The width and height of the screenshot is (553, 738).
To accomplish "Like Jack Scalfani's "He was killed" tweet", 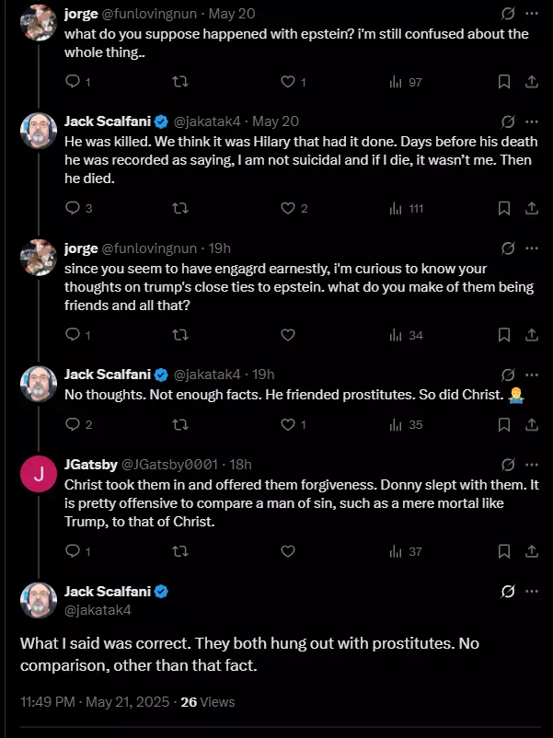I will click(294, 208).
